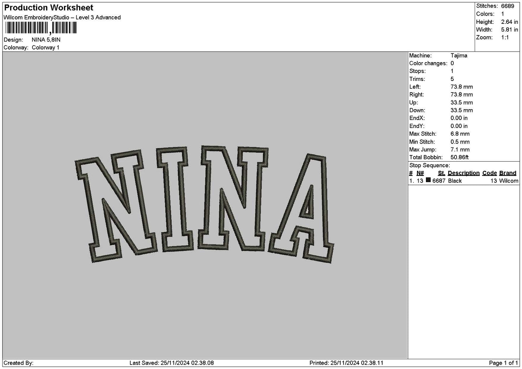Image resolution: width=522 pixels, height=369 pixels.
Task: Click the 'N#' column header
Action: 420,173
